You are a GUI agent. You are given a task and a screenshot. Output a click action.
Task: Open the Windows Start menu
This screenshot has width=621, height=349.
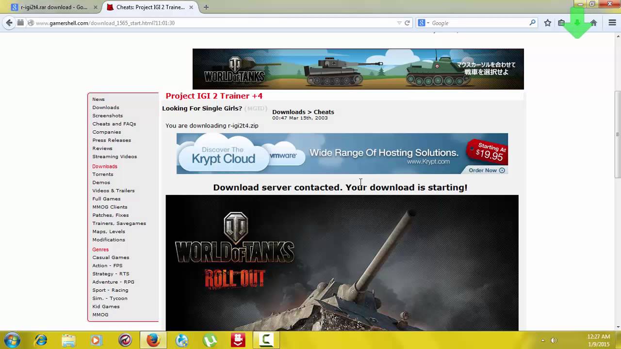pyautogui.click(x=12, y=340)
